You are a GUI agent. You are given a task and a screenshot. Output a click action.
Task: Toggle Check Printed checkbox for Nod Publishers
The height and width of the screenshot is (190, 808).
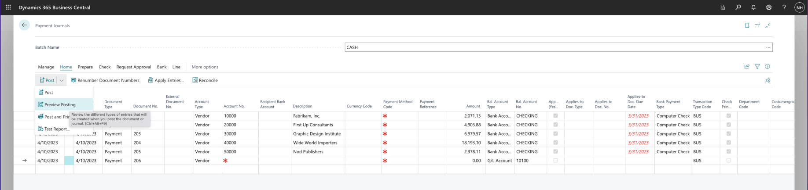click(728, 152)
